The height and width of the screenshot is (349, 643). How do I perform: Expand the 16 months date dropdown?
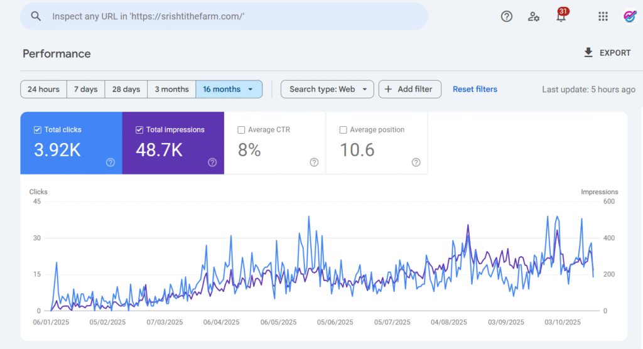[x=229, y=89]
